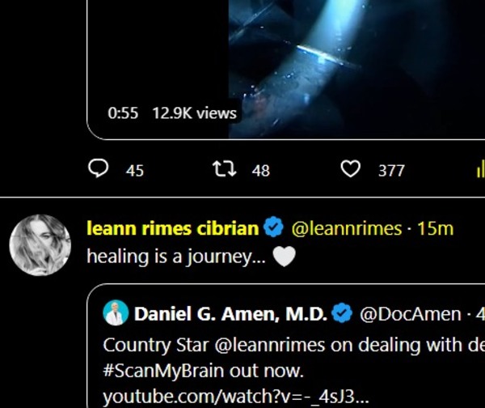Like the tweet with heart icon
The height and width of the screenshot is (408, 485).
350,169
